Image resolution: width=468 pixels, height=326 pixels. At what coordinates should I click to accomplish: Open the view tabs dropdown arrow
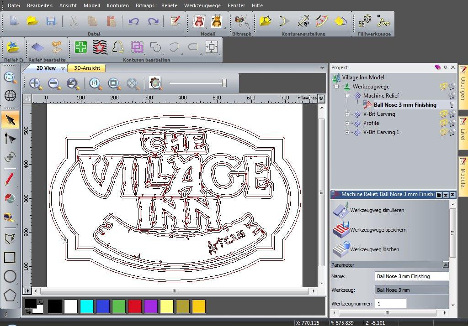click(x=322, y=68)
